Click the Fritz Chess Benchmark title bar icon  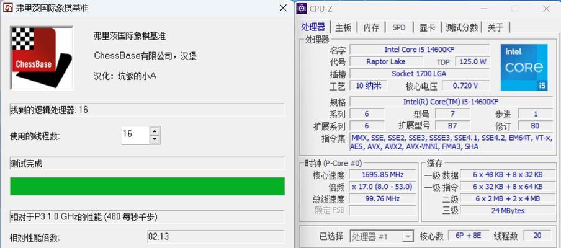click(8, 7)
